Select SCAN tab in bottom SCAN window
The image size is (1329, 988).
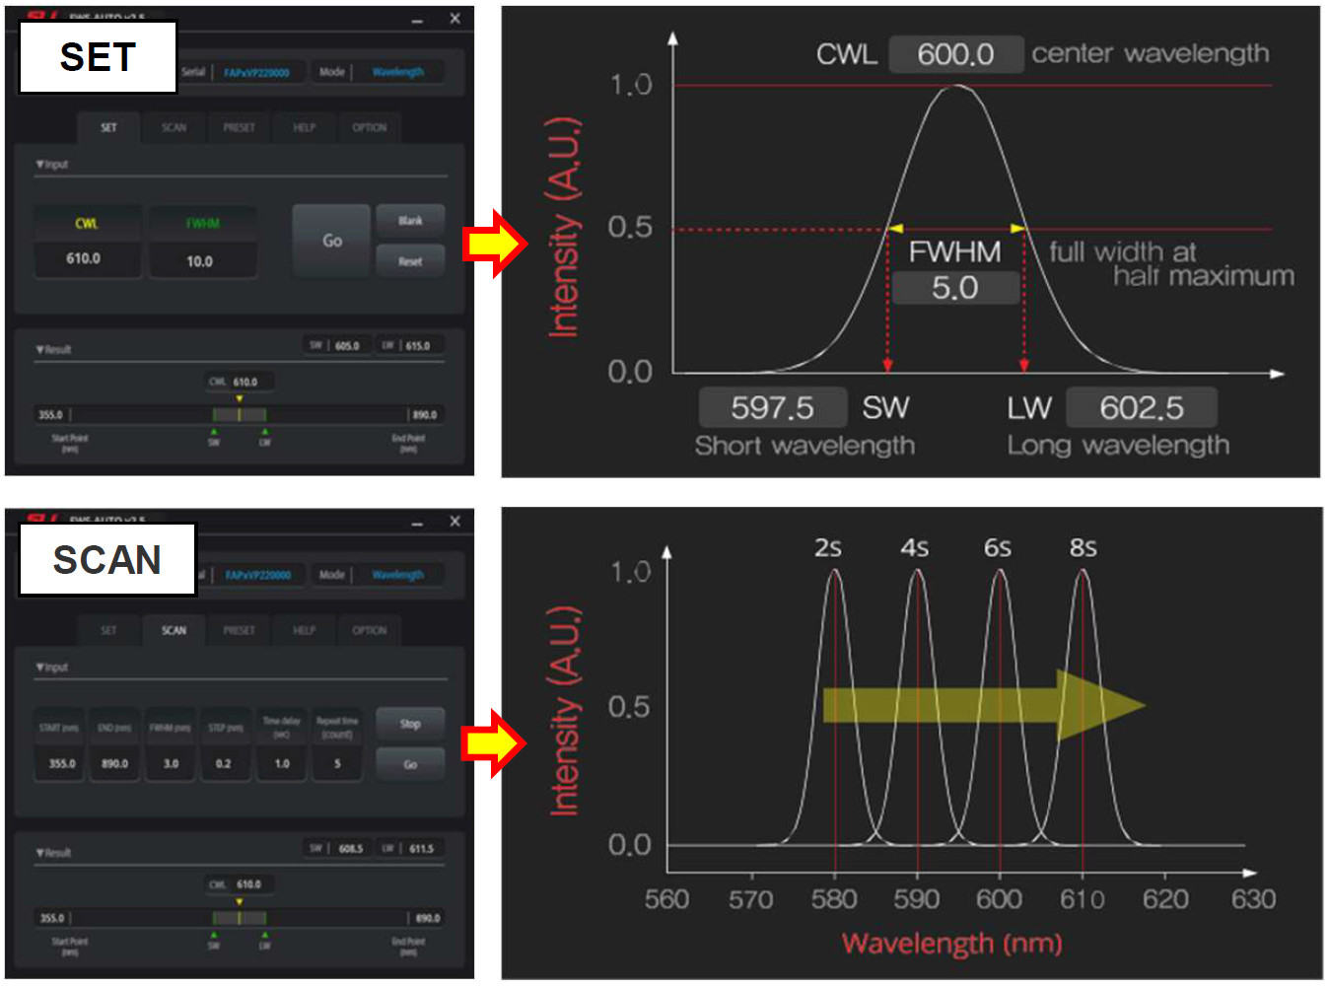174,630
